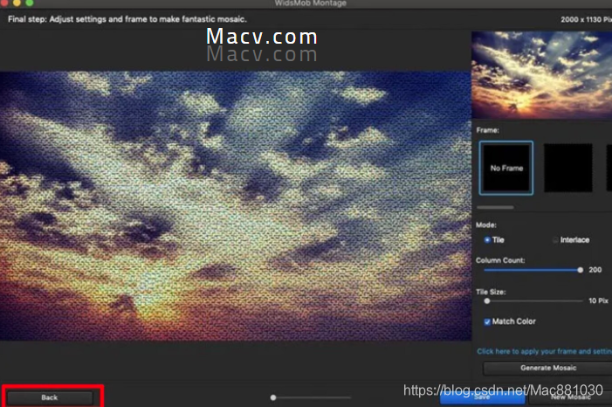Toggle the Match Color checkbox
The width and height of the screenshot is (612, 407).
point(487,321)
